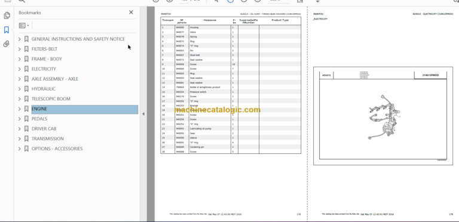Click page number 178 in footer
The image size is (459, 222).
pos(299,214)
